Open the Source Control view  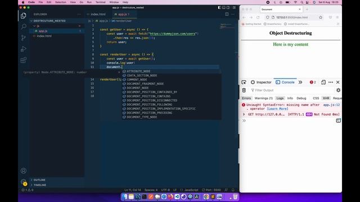pos(24,38)
